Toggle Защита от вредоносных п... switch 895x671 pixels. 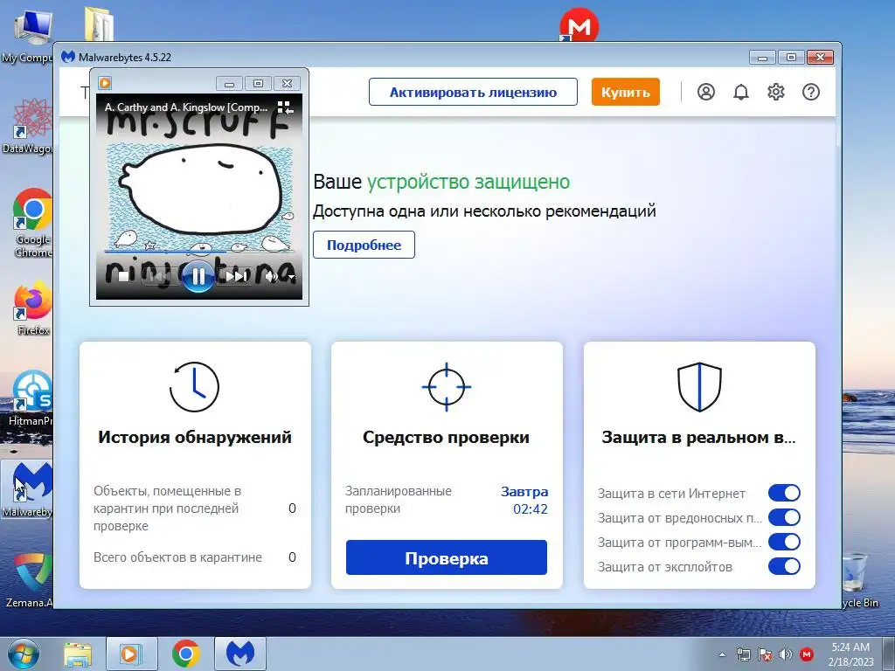coord(784,517)
